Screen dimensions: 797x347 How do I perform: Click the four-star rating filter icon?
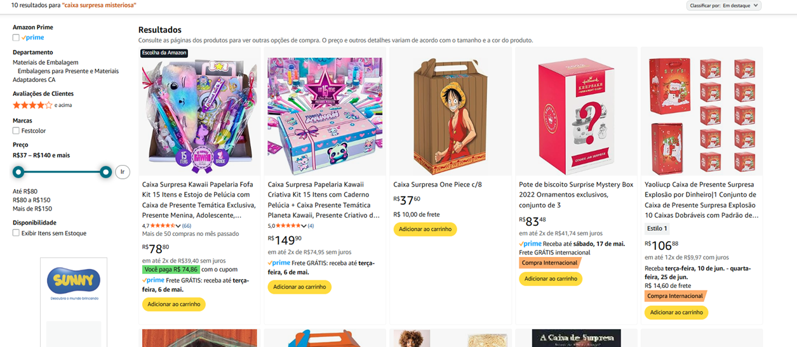[x=32, y=105]
